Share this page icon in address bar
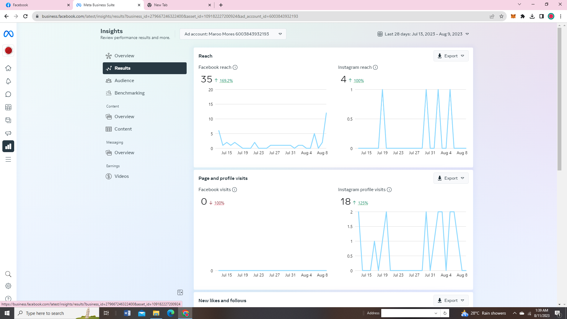Image resolution: width=567 pixels, height=319 pixels. (492, 16)
